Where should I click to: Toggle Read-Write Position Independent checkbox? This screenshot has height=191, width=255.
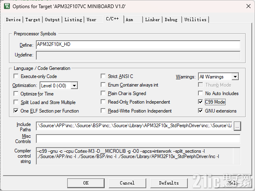[x=103, y=111]
